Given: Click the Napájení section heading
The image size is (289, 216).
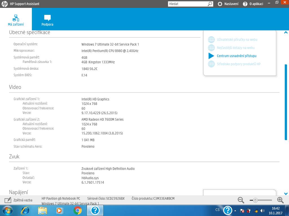Looking at the screenshot, I should 18,192.
